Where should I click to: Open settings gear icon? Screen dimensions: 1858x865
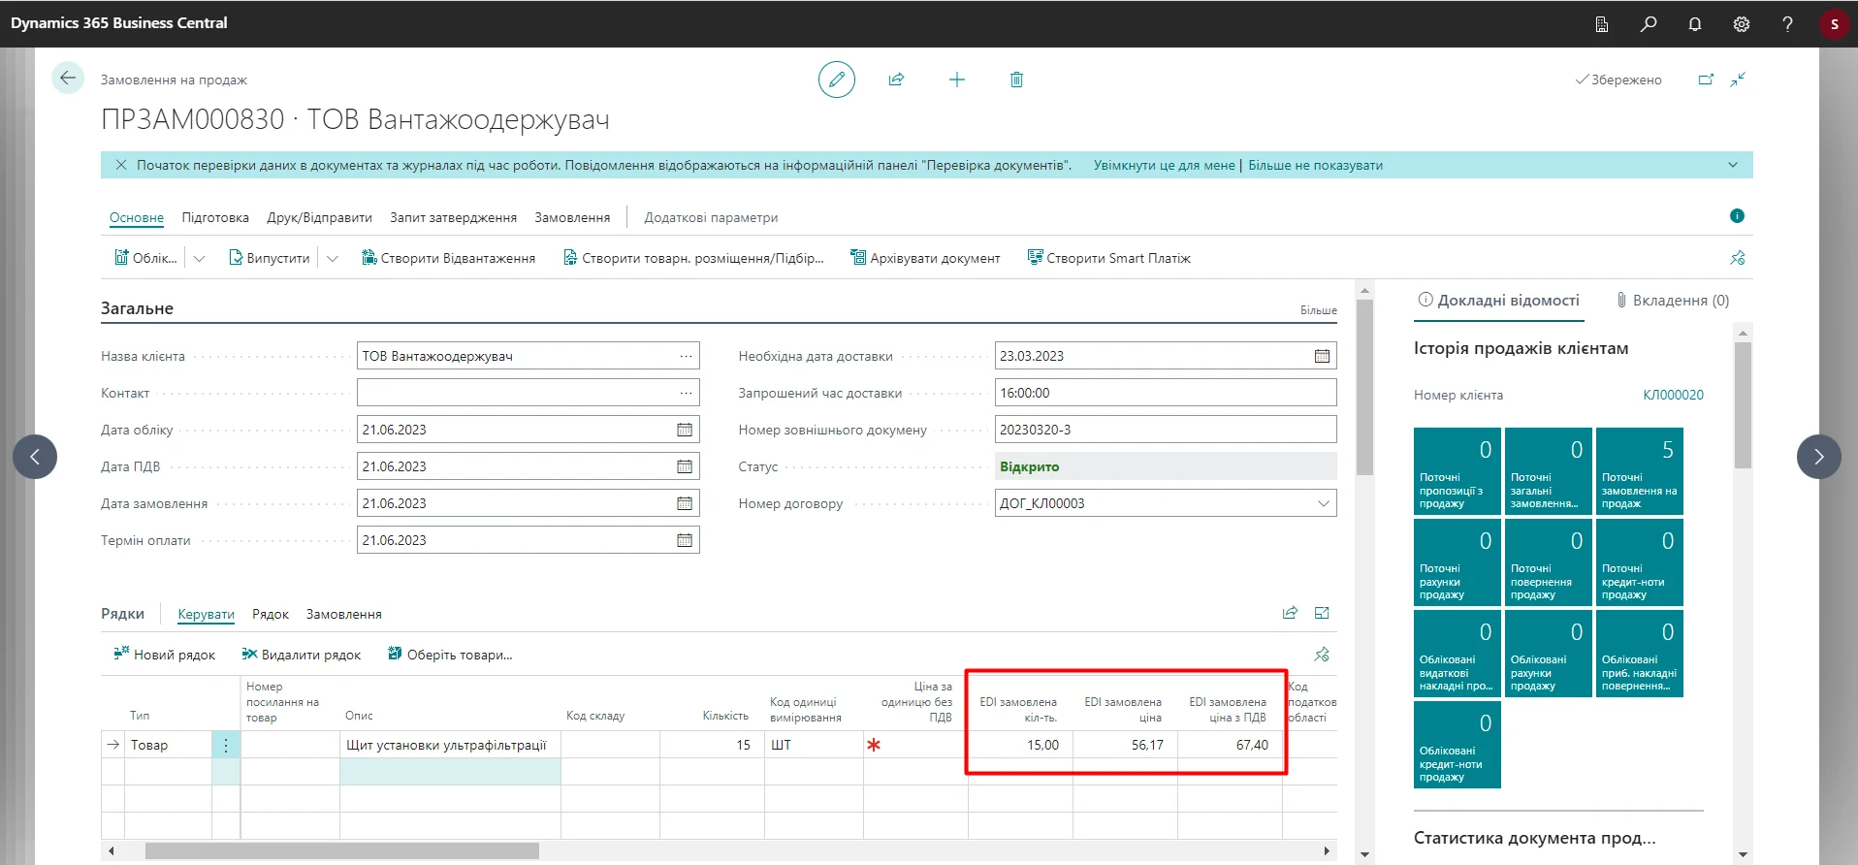(1741, 24)
